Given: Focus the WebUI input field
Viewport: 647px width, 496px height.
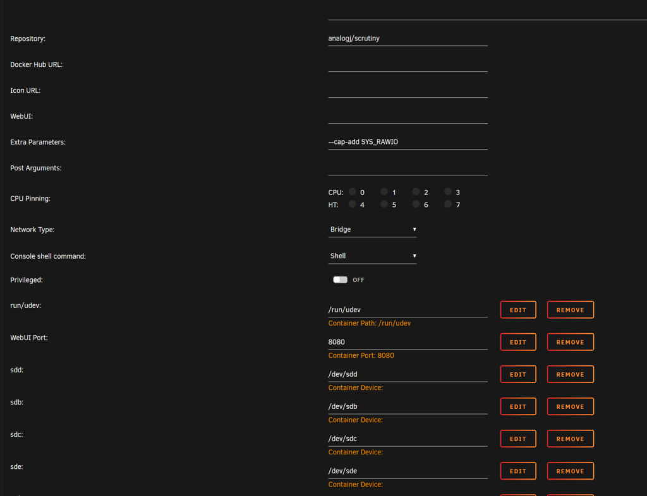Looking at the screenshot, I should coord(408,116).
